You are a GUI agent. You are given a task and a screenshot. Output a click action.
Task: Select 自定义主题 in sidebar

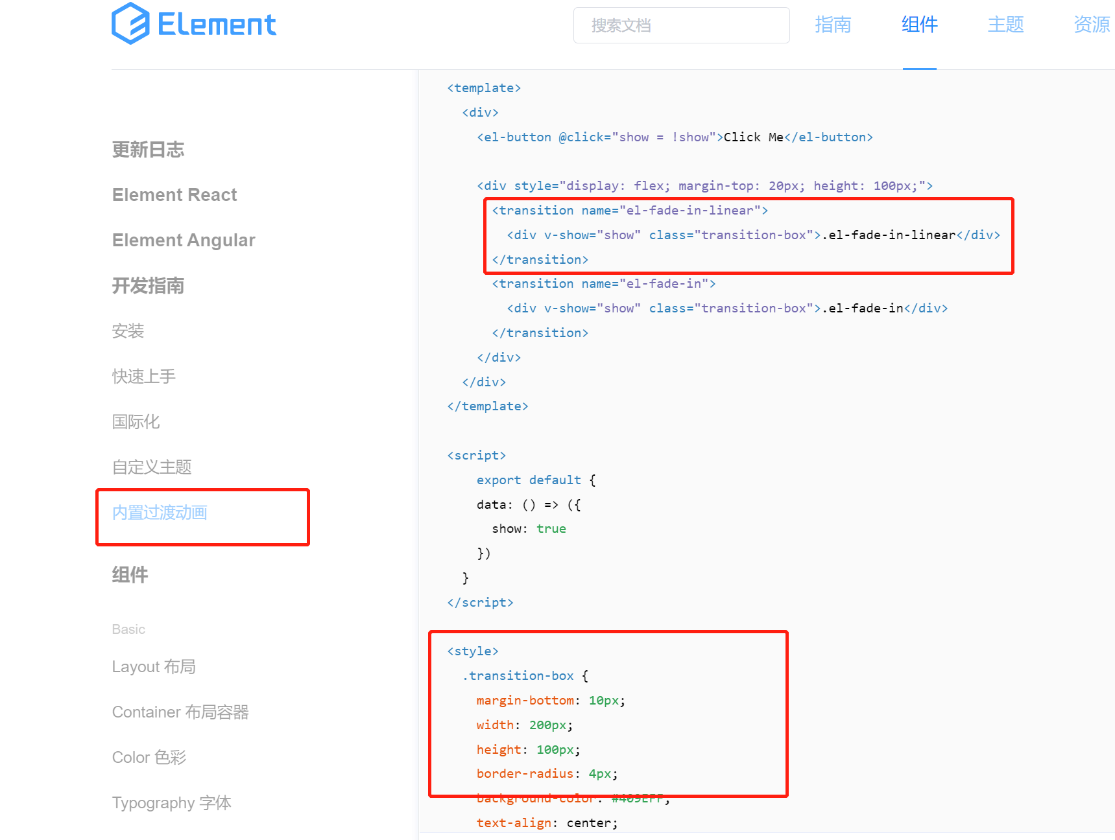(x=152, y=467)
